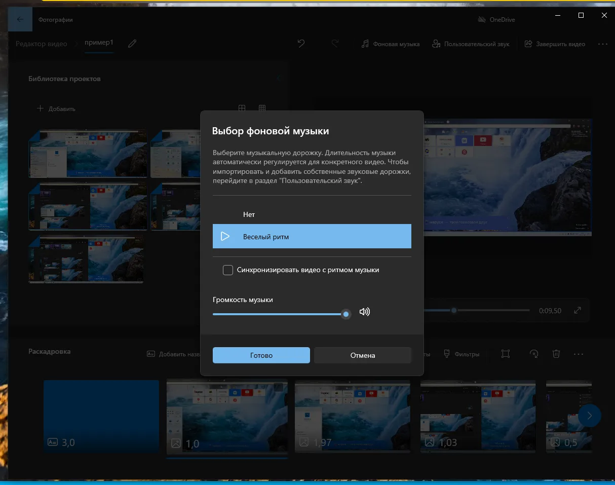
Task: Open Пользовательский звук audio option
Action: 471,44
